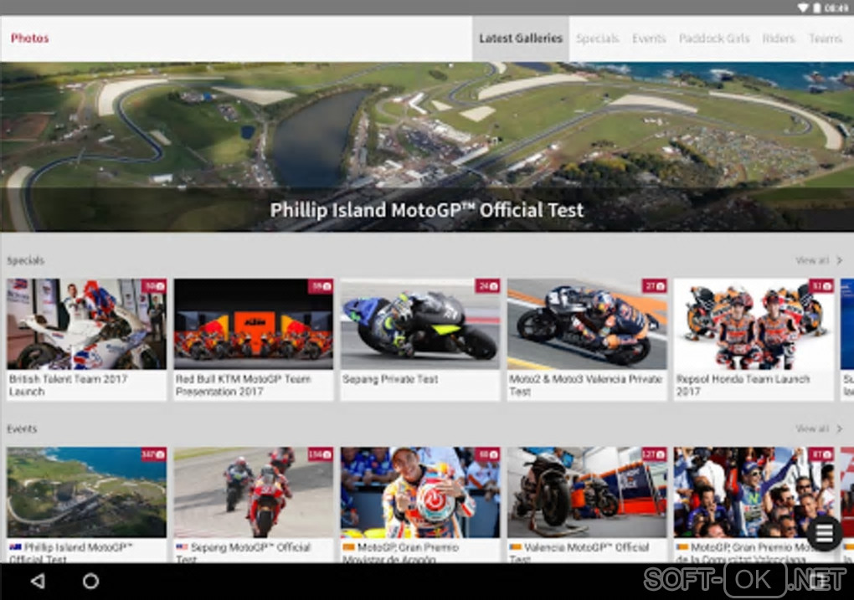Open Sepang Private Test rider thumbnail

pyautogui.click(x=420, y=324)
